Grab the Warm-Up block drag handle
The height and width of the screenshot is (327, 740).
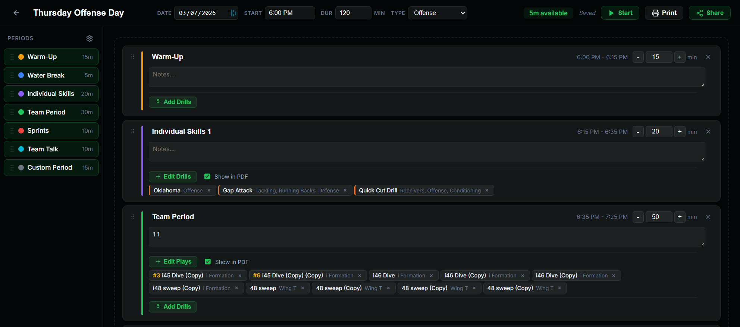click(133, 57)
